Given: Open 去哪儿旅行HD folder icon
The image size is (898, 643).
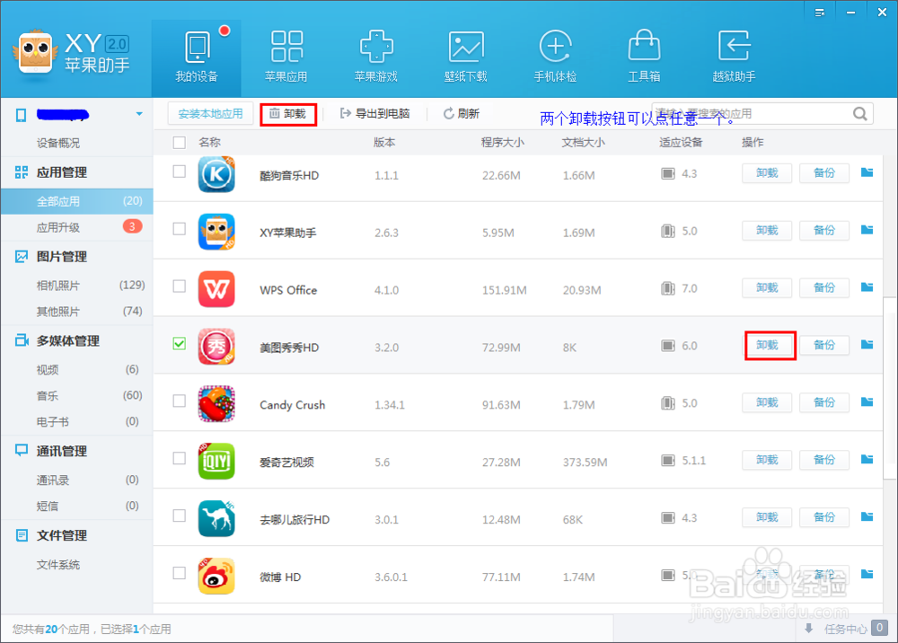Looking at the screenshot, I should click(x=867, y=516).
